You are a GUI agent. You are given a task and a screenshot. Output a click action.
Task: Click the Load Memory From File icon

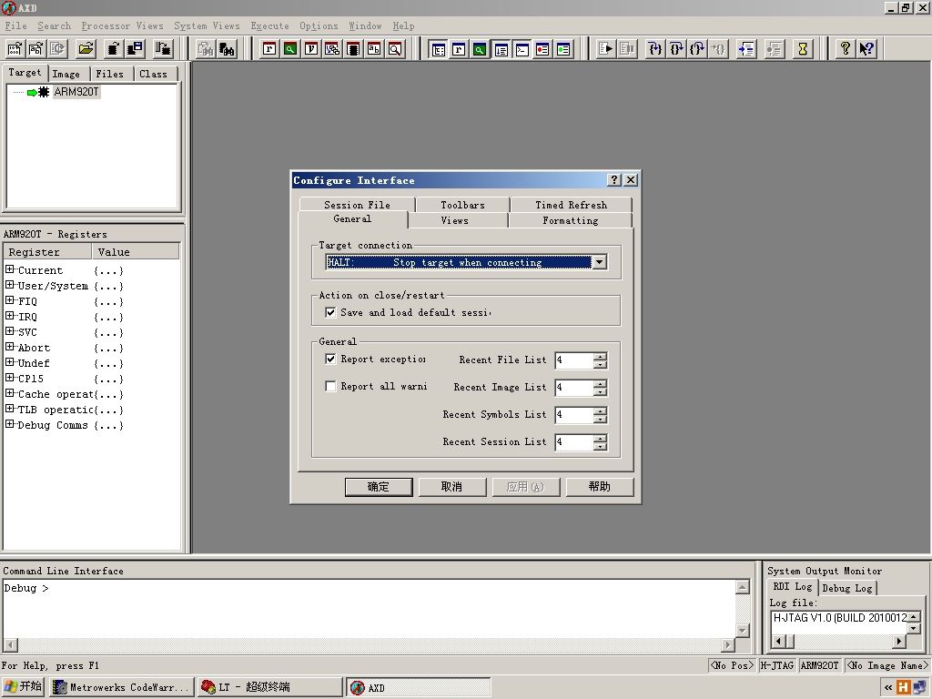114,49
